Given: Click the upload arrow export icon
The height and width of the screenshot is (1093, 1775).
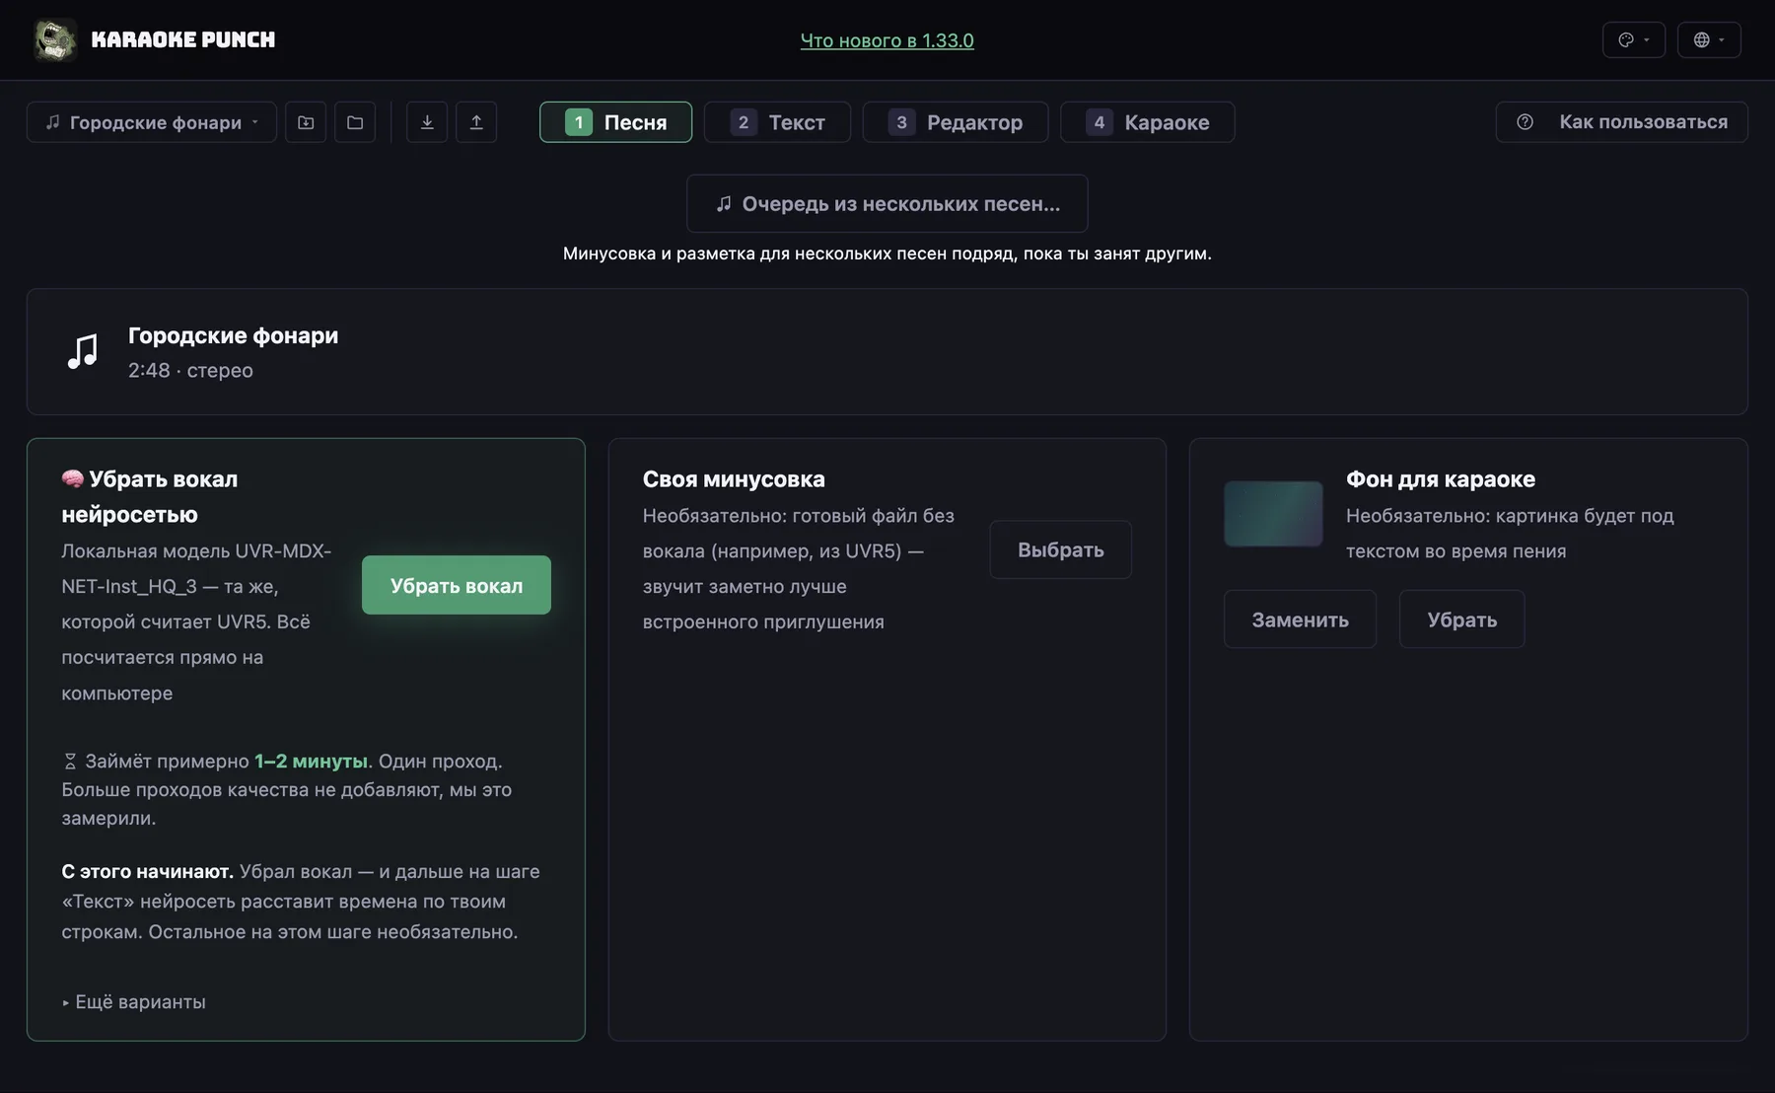Looking at the screenshot, I should pyautogui.click(x=476, y=122).
